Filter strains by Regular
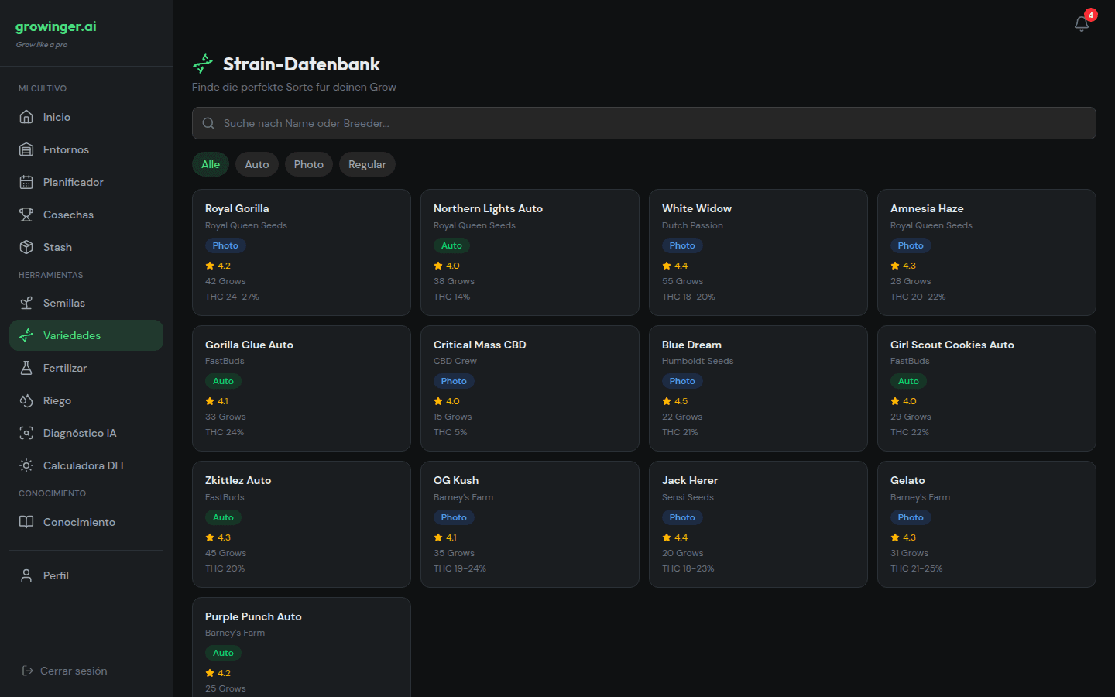Image resolution: width=1115 pixels, height=697 pixels. click(x=367, y=164)
